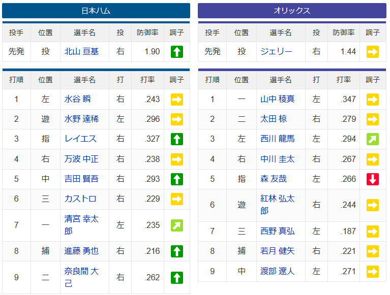Click the yellow arrow in カストロ's row

pyautogui.click(x=177, y=199)
